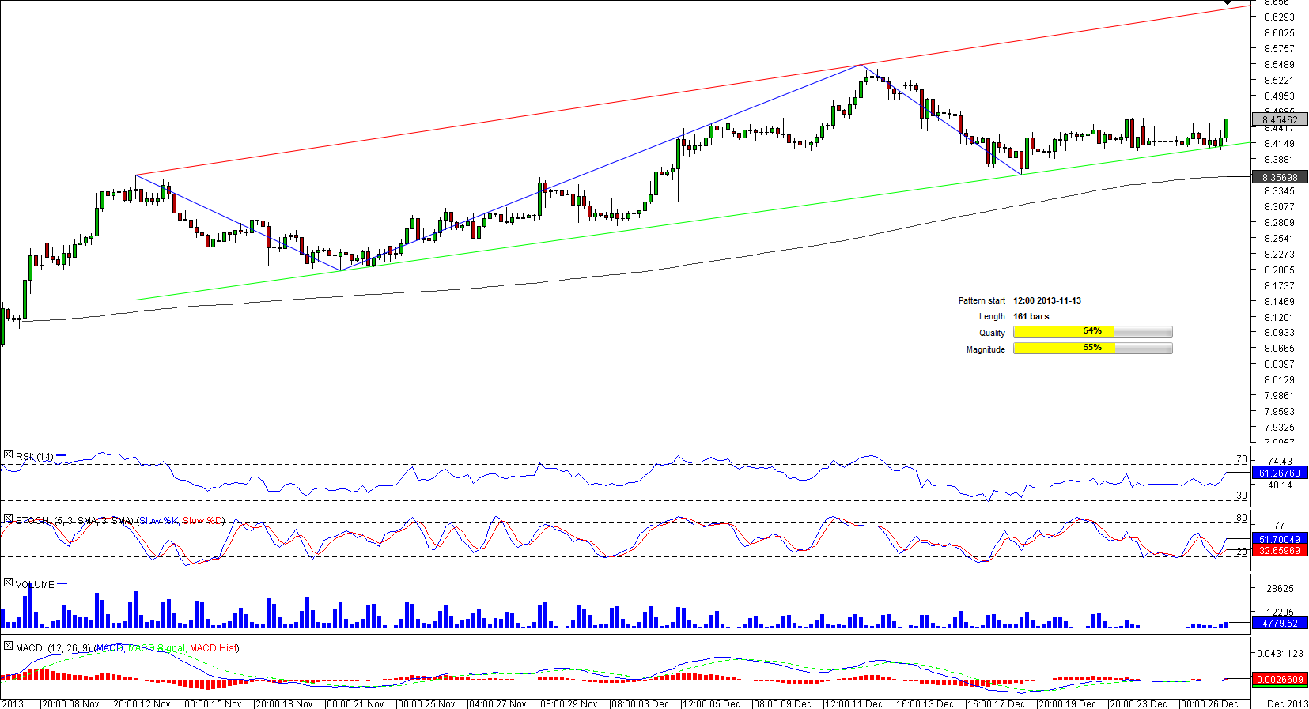Click the Quality 64% progress bar

pyautogui.click(x=1092, y=332)
